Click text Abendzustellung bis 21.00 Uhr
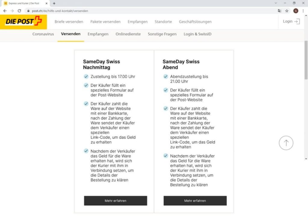This screenshot has height=222, width=308. click(x=189, y=79)
